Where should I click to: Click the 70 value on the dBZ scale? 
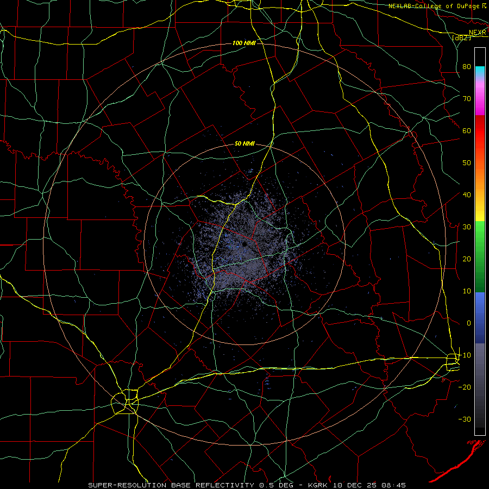467,98
